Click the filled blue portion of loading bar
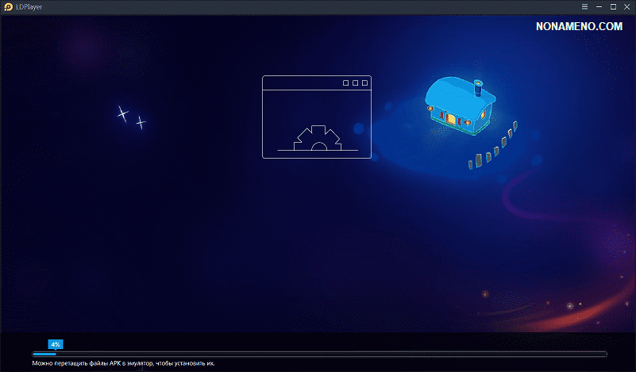636x372 pixels. click(x=44, y=354)
